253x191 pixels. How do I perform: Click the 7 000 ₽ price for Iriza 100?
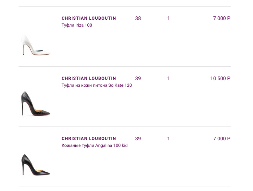click(221, 18)
